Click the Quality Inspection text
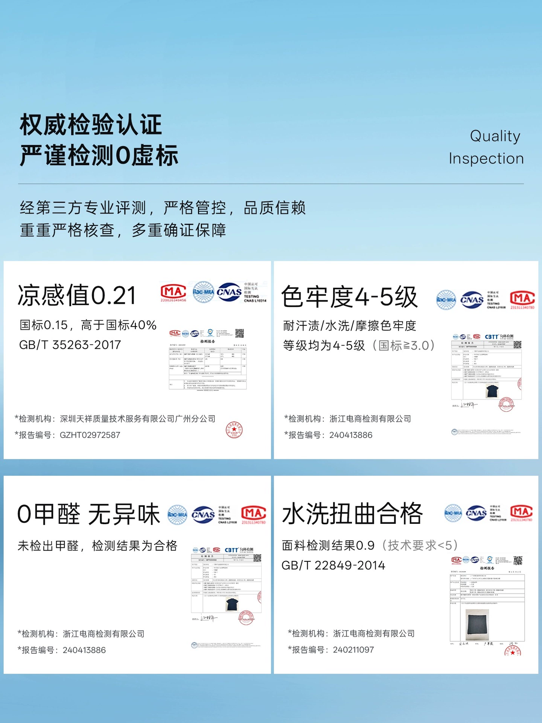This screenshot has width=542, height=723. point(486,147)
